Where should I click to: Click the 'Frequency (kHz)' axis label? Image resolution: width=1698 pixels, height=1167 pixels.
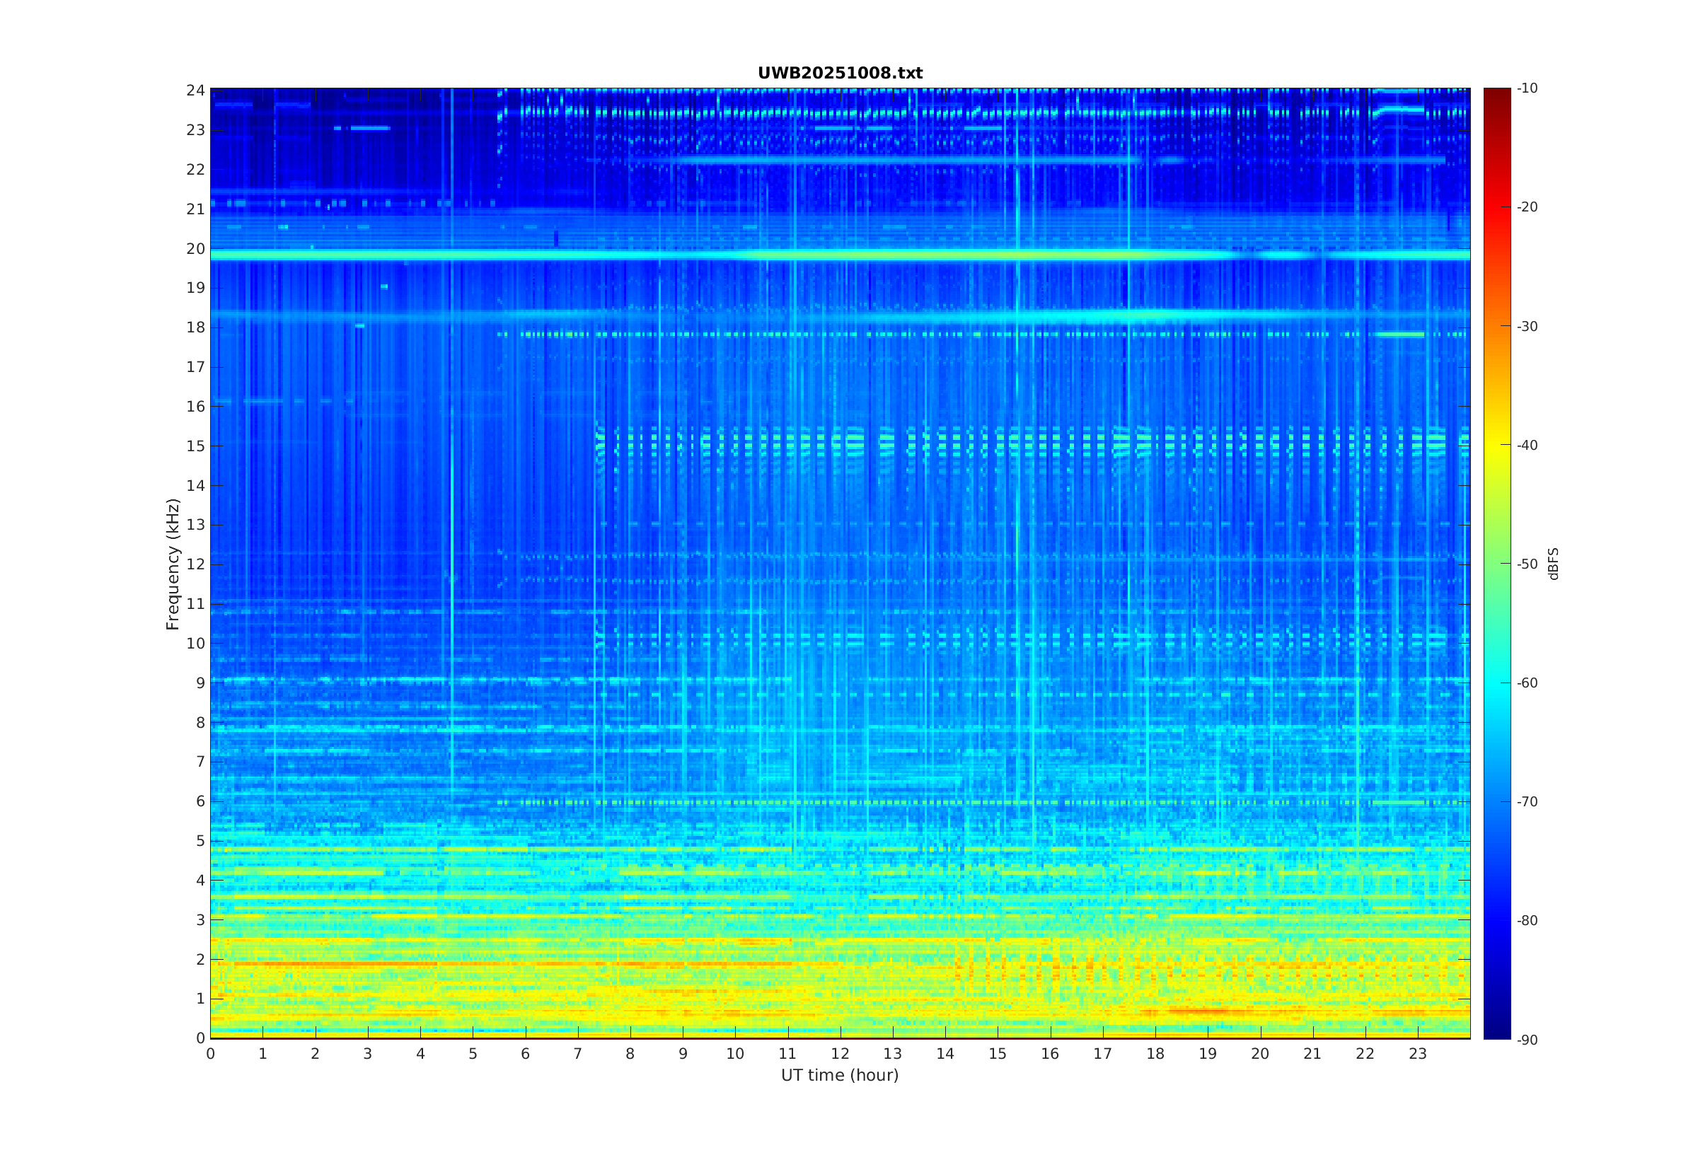click(x=173, y=564)
